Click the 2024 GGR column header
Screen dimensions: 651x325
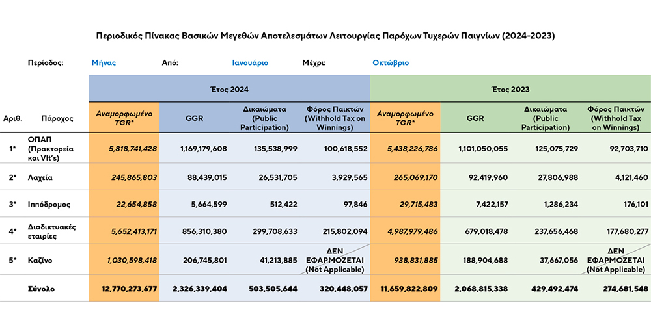194,118
